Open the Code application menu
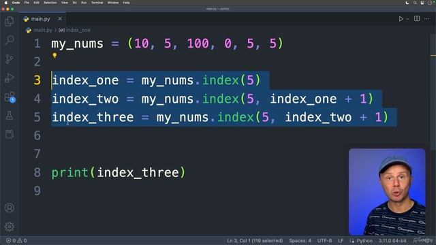Screen dimensions: 436x245 tap(16, 3)
